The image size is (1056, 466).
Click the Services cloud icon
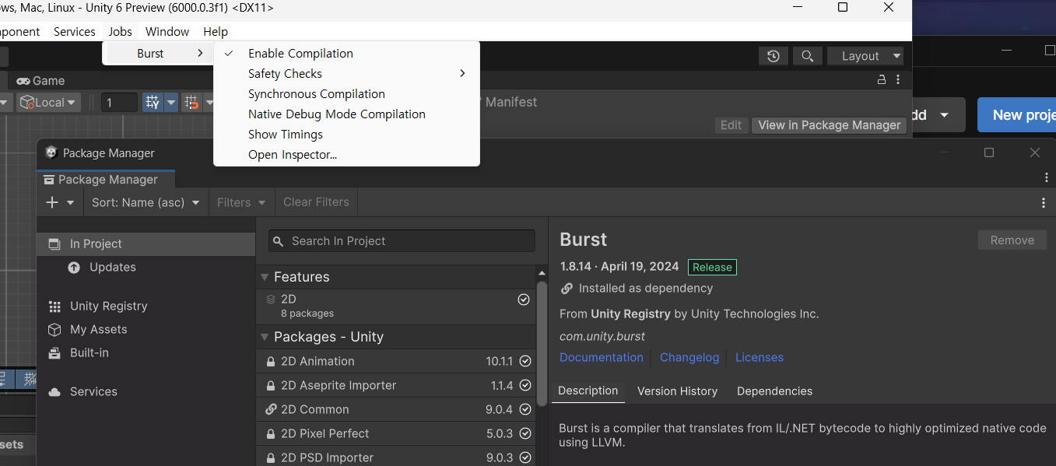coord(54,391)
